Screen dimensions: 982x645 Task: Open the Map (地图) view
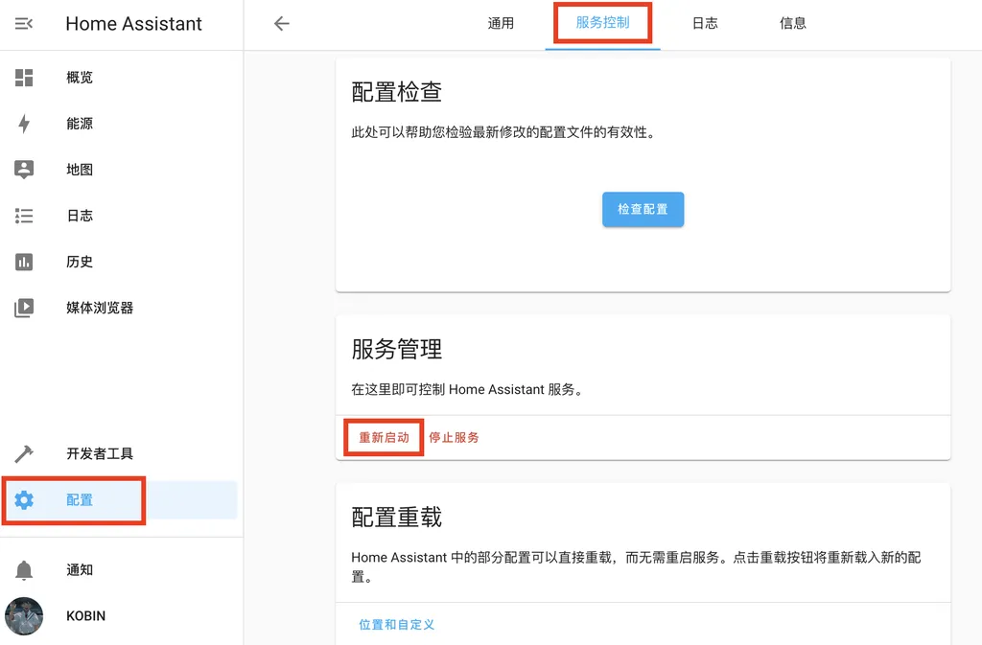pos(80,170)
